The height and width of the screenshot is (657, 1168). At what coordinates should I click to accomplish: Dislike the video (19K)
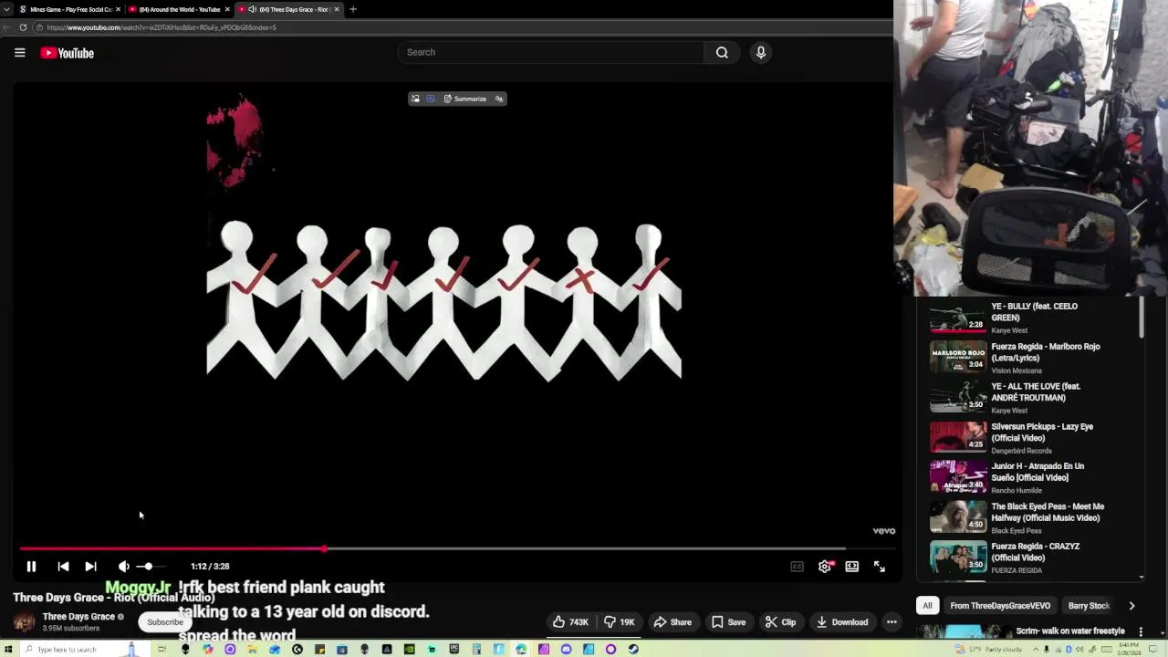[620, 622]
